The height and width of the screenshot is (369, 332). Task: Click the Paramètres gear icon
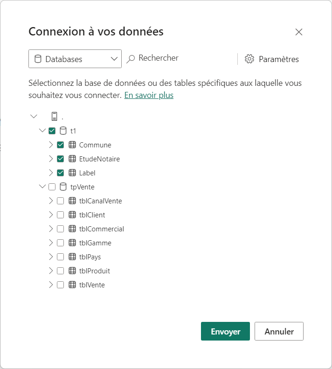click(x=249, y=59)
